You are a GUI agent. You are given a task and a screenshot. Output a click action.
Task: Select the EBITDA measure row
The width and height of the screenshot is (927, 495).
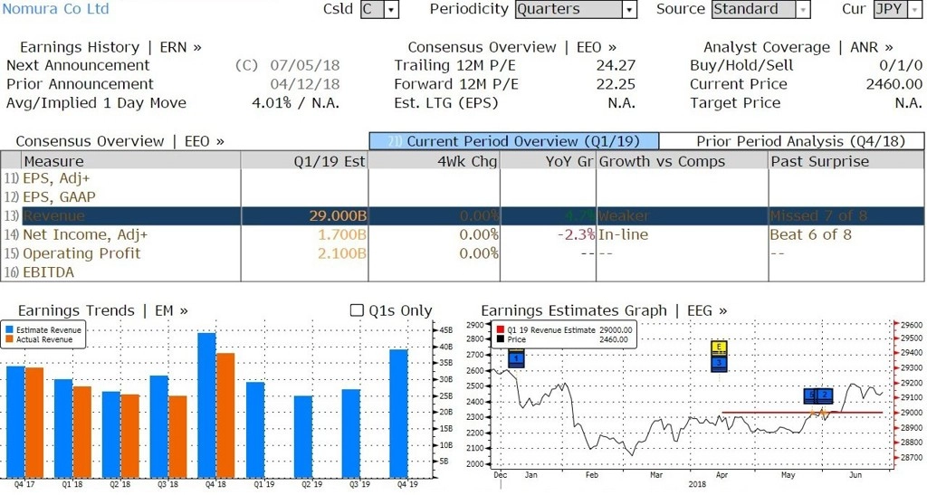[x=463, y=272]
